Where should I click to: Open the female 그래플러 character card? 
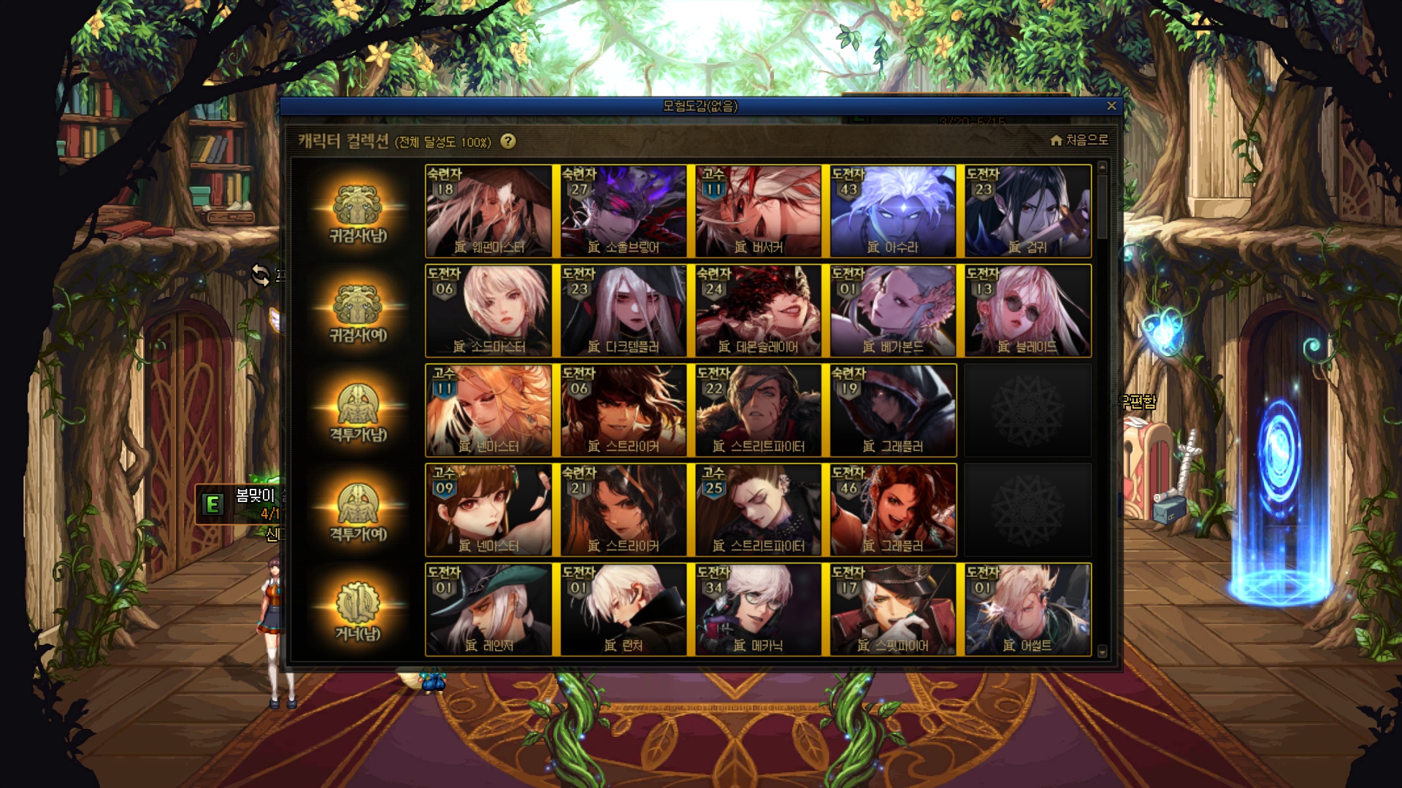892,510
